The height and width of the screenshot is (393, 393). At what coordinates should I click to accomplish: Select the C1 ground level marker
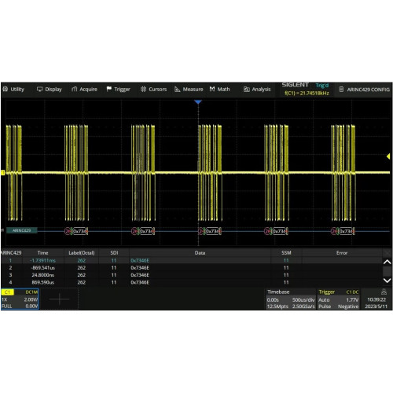click(3, 173)
